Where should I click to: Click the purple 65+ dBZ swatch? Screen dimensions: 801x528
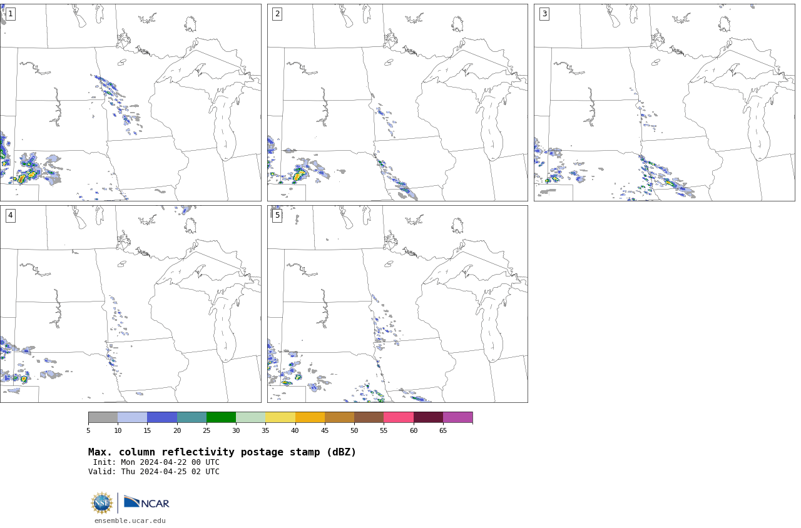click(x=457, y=417)
